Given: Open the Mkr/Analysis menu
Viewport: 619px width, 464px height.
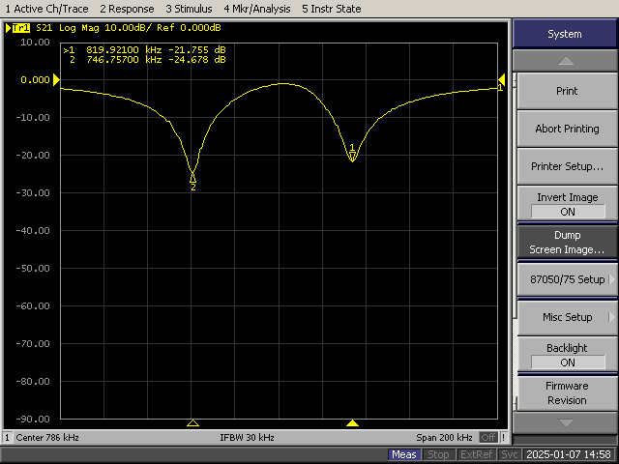Looking at the screenshot, I should pos(257,9).
